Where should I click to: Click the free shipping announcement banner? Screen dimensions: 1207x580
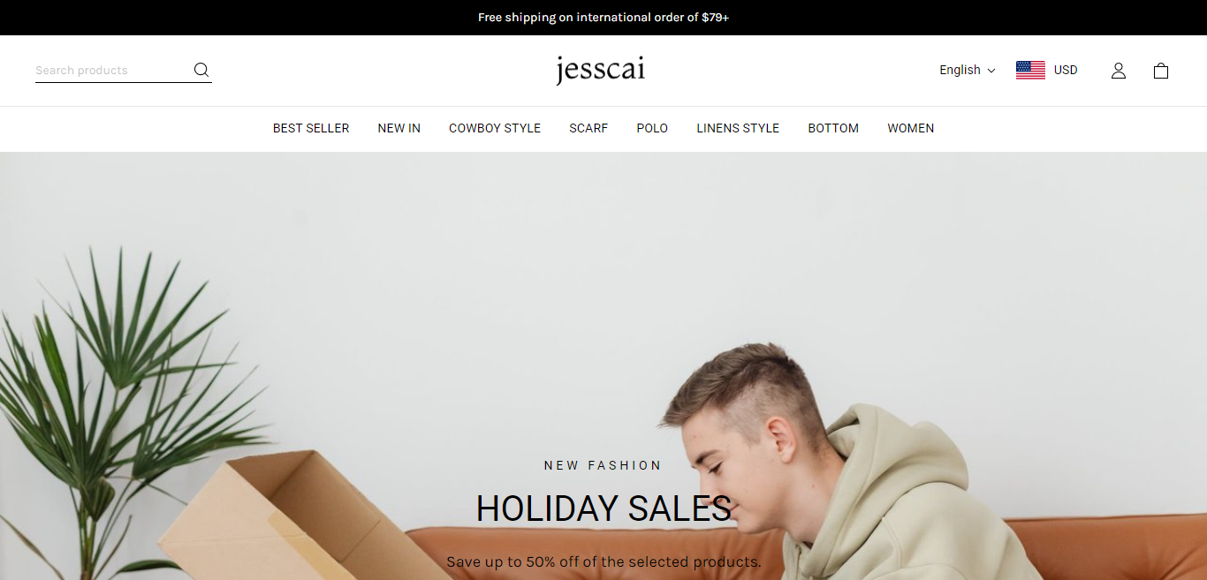pos(603,18)
